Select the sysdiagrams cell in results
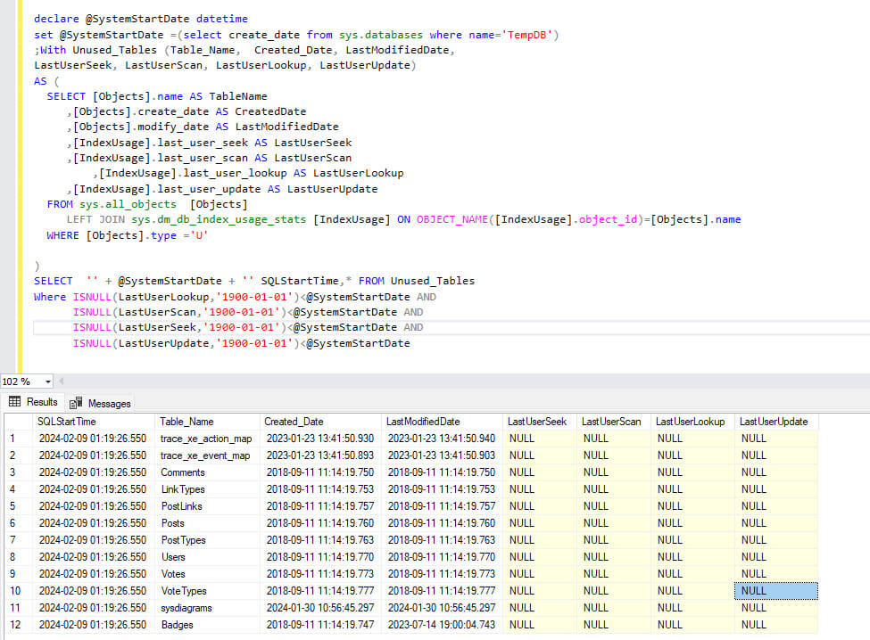This screenshot has width=870, height=640. (186, 608)
